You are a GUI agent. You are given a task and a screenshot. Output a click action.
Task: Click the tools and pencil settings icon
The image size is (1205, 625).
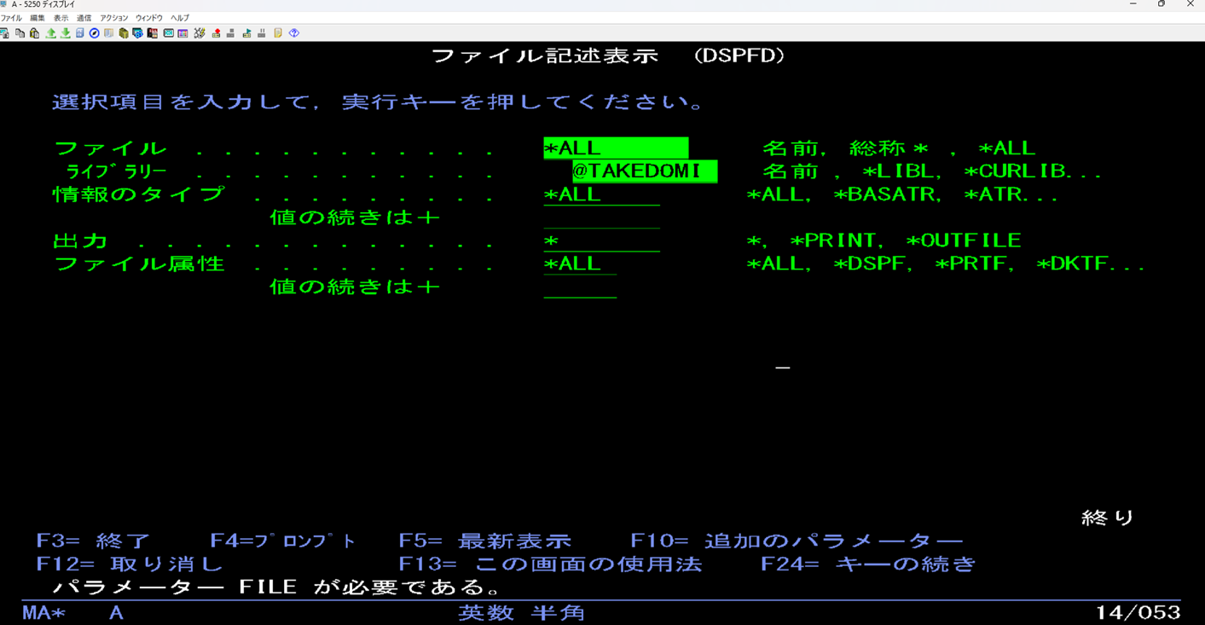[x=200, y=33]
